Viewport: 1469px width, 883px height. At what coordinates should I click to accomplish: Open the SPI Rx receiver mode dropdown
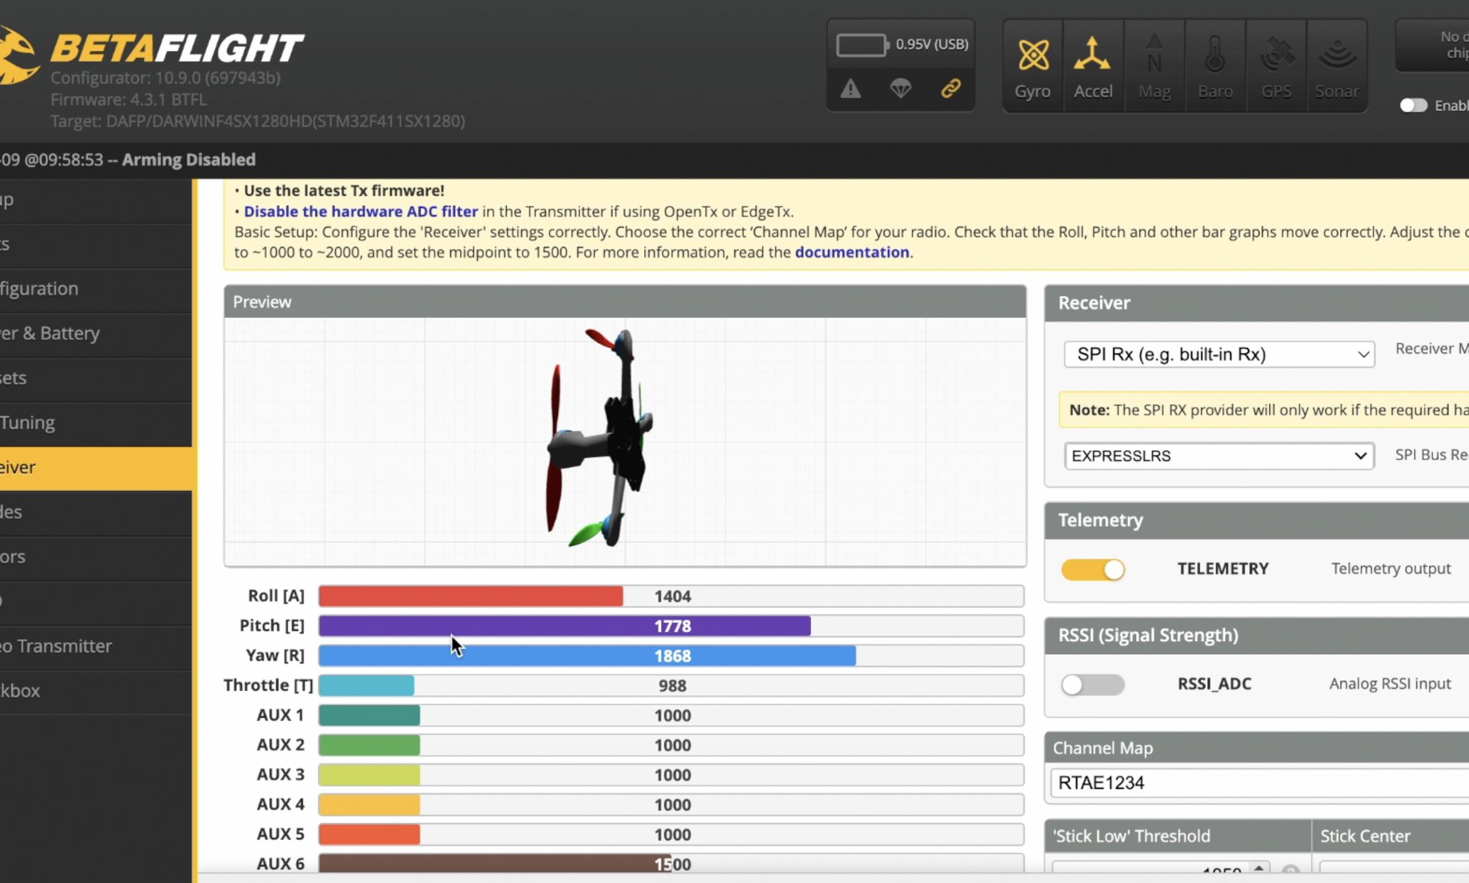(x=1219, y=354)
